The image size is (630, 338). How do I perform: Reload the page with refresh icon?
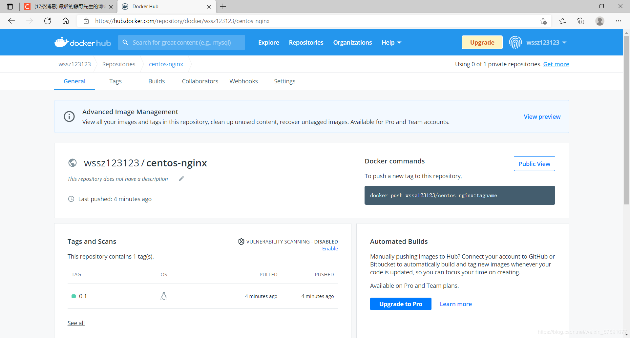coord(48,21)
